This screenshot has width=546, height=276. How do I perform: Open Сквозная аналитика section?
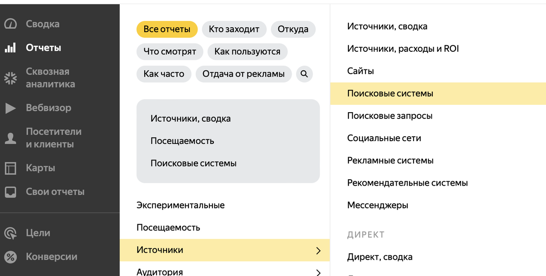click(x=51, y=78)
